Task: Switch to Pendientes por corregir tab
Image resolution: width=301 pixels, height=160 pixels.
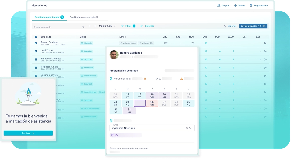Action: 84,17
